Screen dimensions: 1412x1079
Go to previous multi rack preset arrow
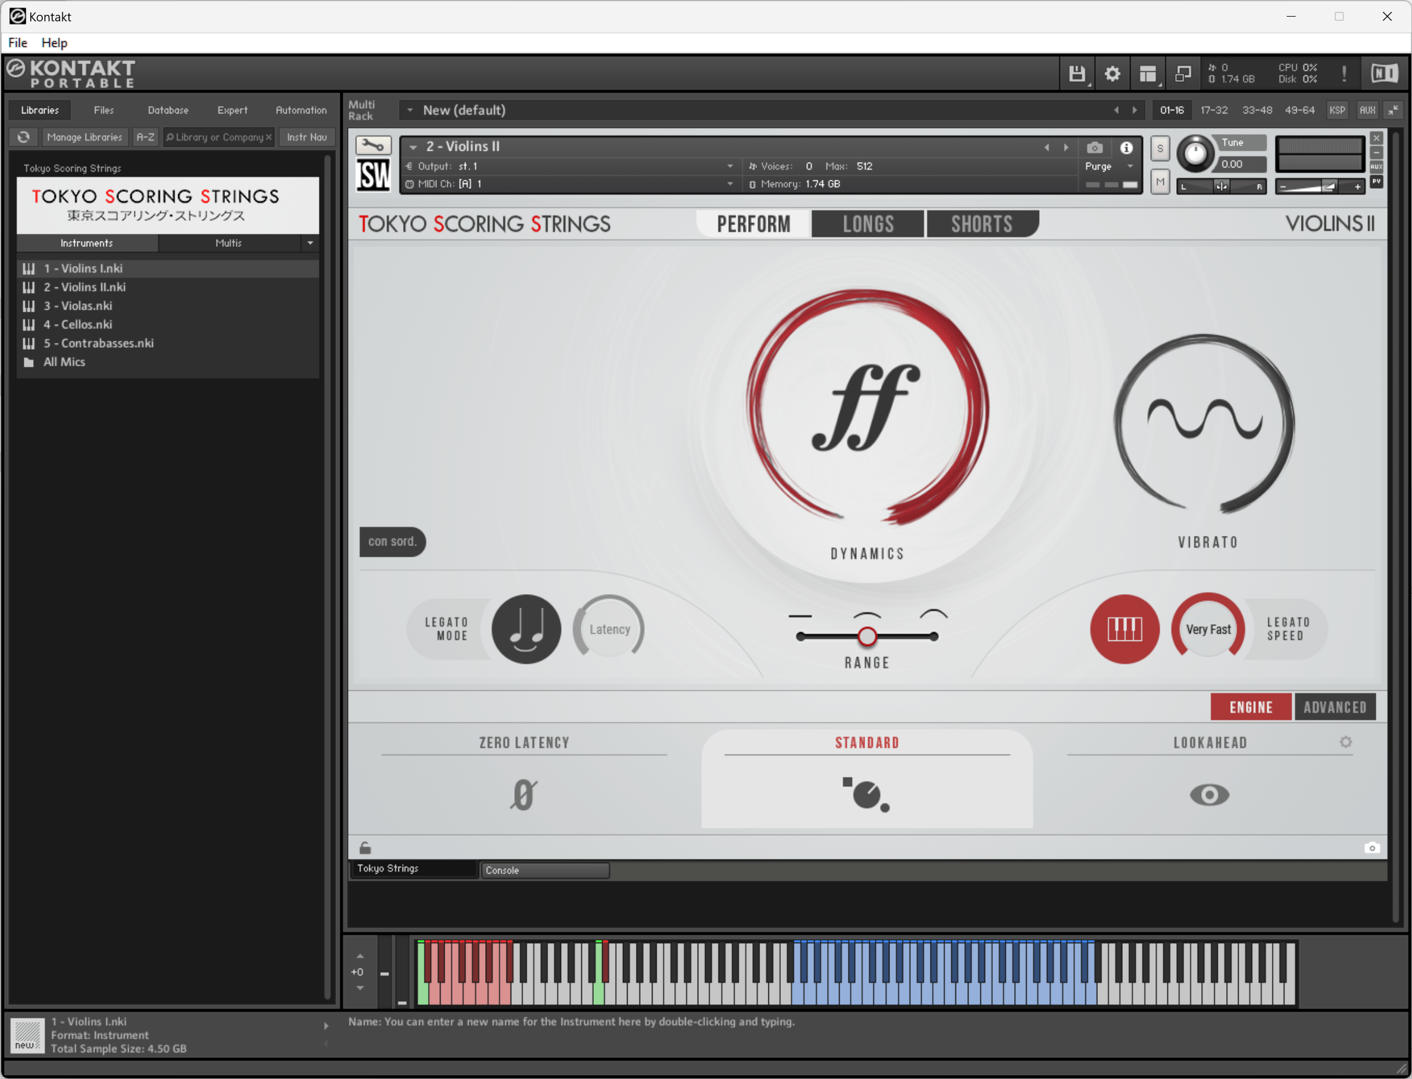click(1116, 110)
